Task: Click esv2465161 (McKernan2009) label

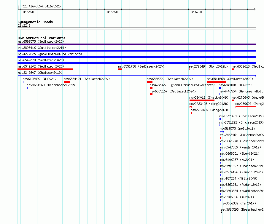Action: [x=242, y=135]
